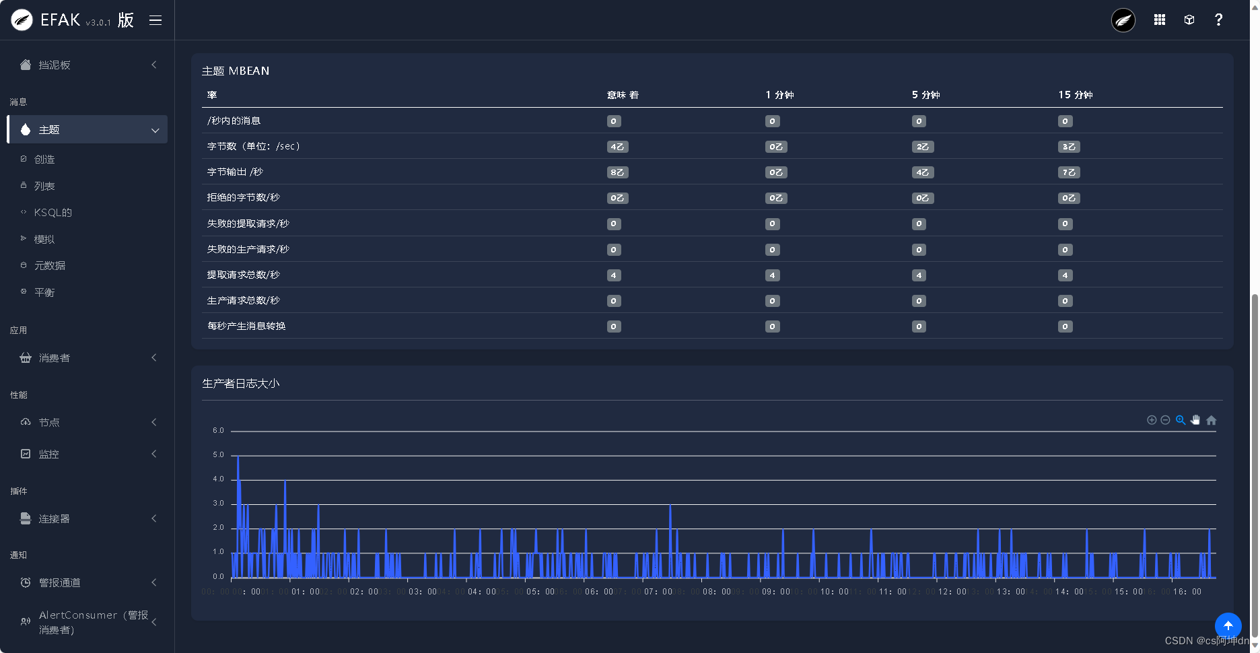Image resolution: width=1260 pixels, height=653 pixels.
Task: Collapse the 主题 submenu chevron
Action: [x=154, y=129]
